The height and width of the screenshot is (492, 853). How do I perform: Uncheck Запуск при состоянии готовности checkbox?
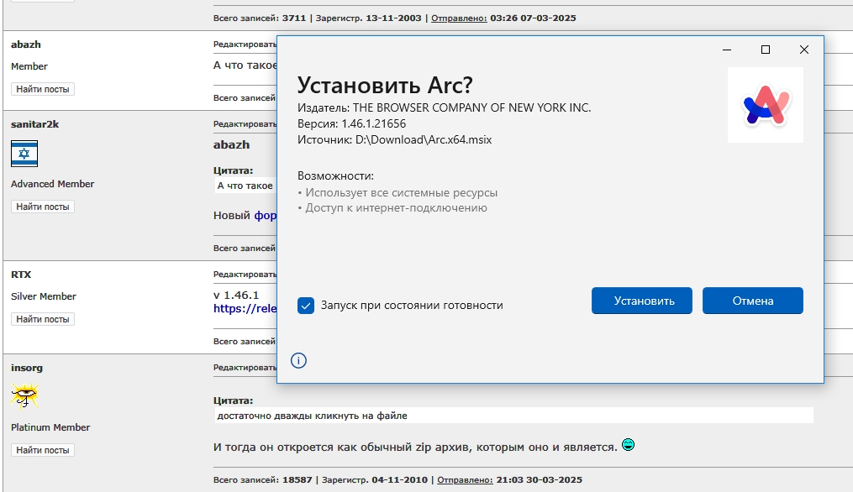[x=306, y=306]
